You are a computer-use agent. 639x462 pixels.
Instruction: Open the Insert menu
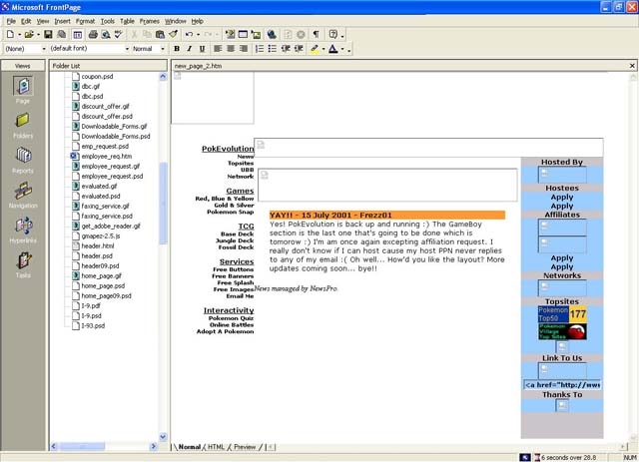[x=62, y=21]
